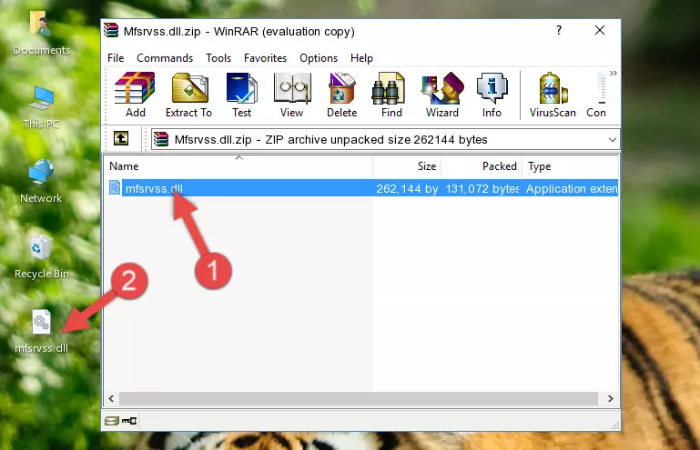This screenshot has height=450, width=700.
Task: Click the WinRAR title bar icon
Action: point(111,30)
